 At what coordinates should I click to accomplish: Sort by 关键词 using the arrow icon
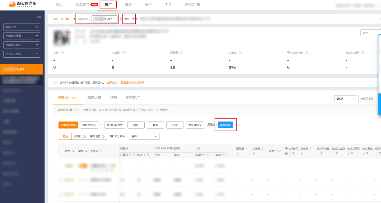point(100,151)
